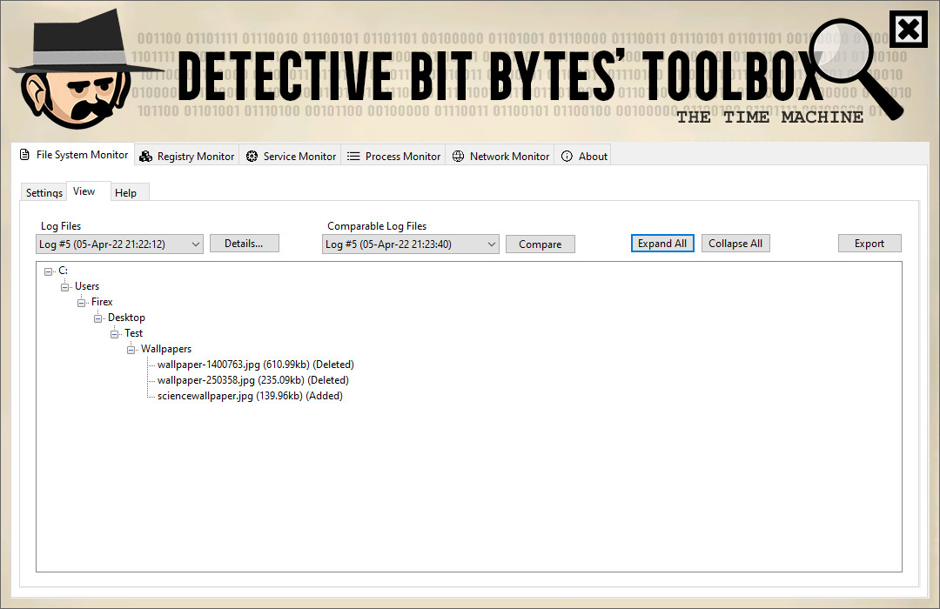Viewport: 940px width, 609px height.
Task: Open the Comparable Log Files dropdown
Action: [491, 244]
